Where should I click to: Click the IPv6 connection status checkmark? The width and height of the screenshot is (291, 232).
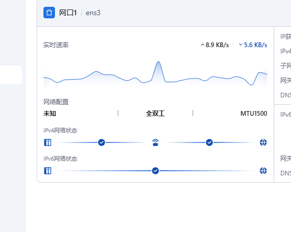pos(155,171)
